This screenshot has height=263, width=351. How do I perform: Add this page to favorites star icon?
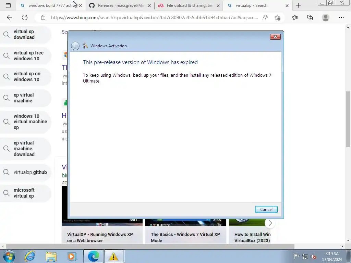click(x=278, y=17)
